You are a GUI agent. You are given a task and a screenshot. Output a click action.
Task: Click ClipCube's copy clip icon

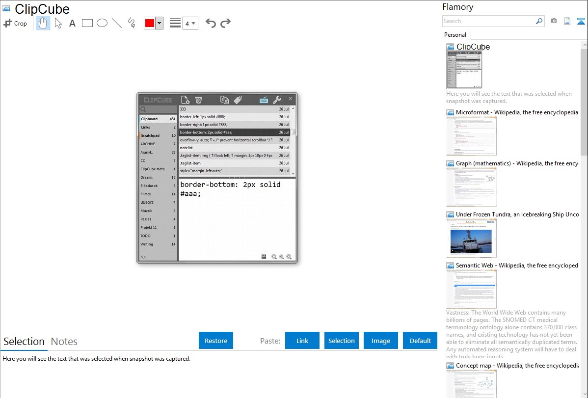pyautogui.click(x=224, y=100)
